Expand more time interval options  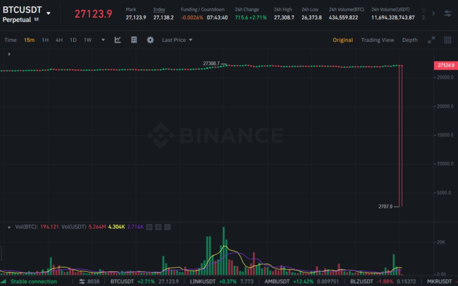pyautogui.click(x=103, y=40)
